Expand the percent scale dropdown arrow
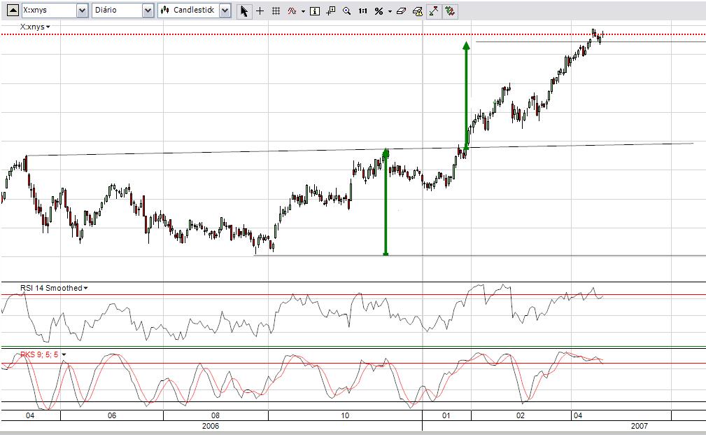The height and width of the screenshot is (435, 706). tap(390, 11)
